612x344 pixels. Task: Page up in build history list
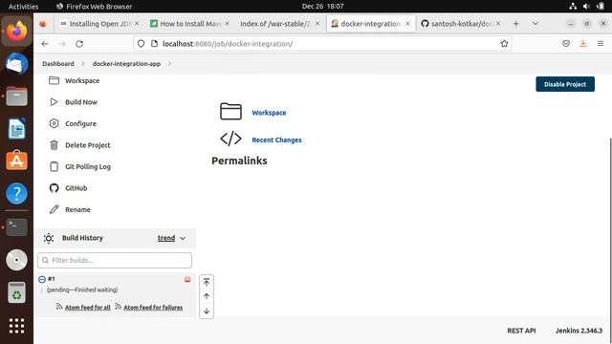(x=207, y=296)
